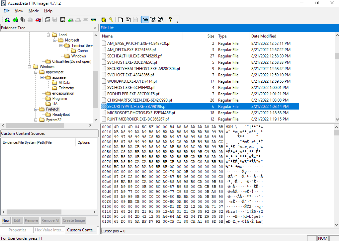
Task: Click the FTK Imager title bar app icon
Action: pyautogui.click(x=3, y=3)
